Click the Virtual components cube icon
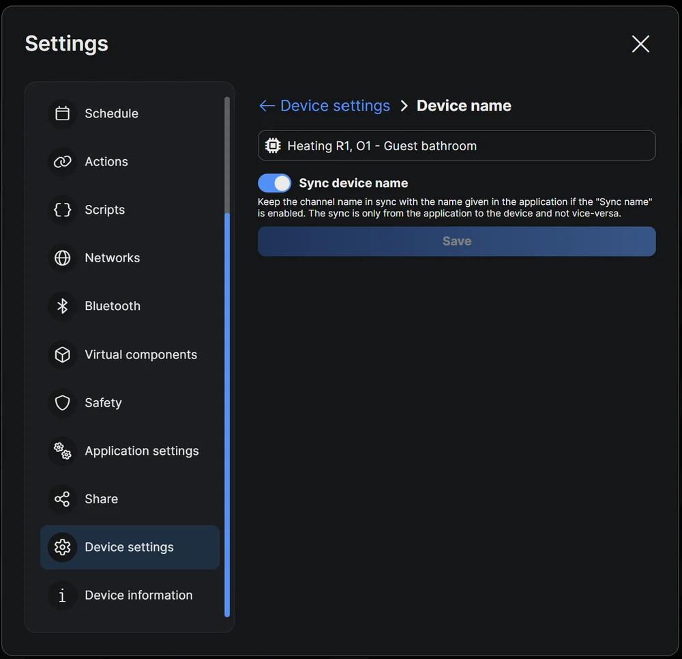 click(x=62, y=354)
